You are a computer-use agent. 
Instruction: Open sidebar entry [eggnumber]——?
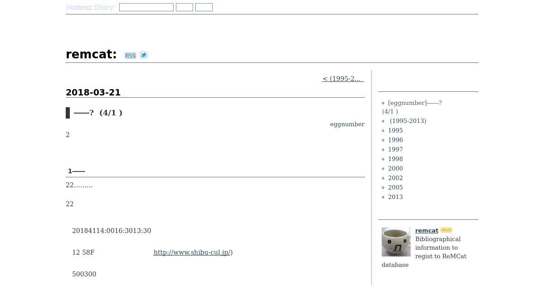point(412,107)
